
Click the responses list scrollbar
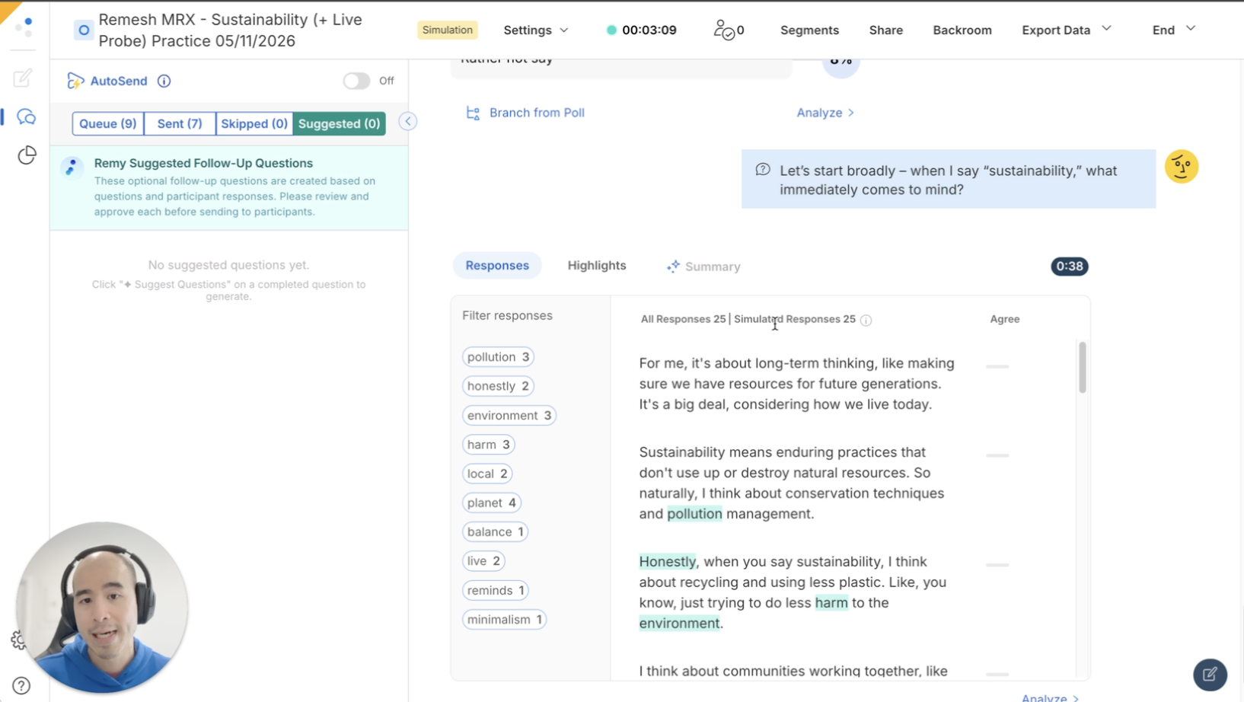click(x=1082, y=367)
